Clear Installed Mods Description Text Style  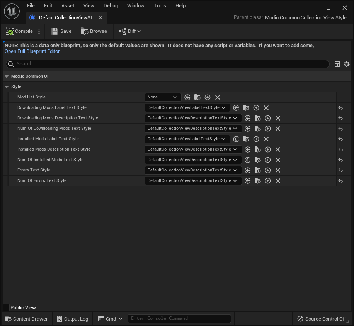pos(278,149)
